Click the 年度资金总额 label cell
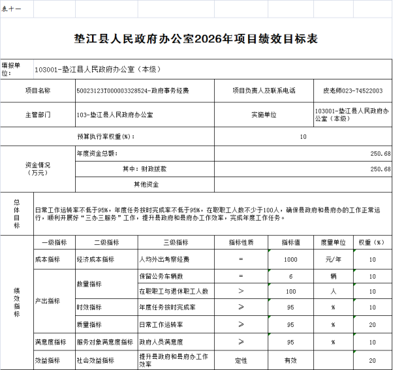Screen dimensions: 393x370 (97, 154)
